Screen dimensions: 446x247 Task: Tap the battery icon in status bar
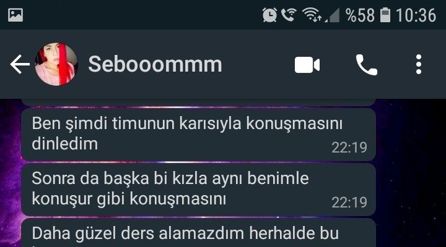click(385, 15)
